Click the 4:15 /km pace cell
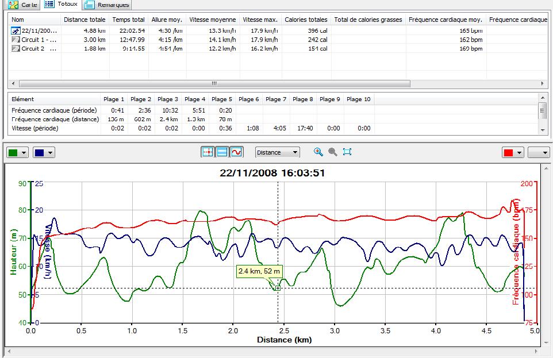The image size is (553, 358). (170, 40)
